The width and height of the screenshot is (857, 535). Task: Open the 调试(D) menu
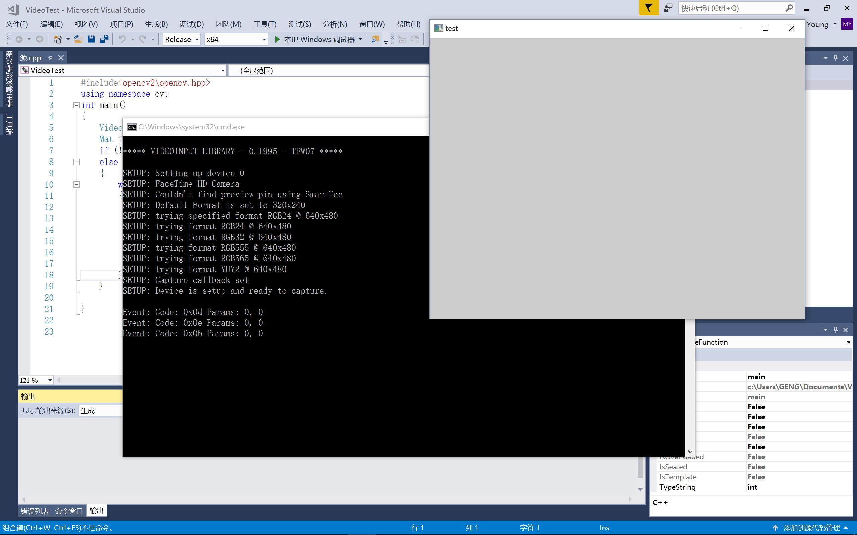click(x=191, y=24)
